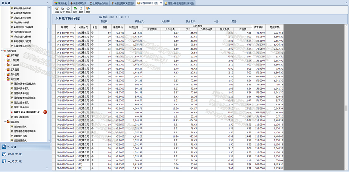349x172 pixels.
Task: Open the 财务管理 finance module
Action: pyautogui.click(x=25, y=154)
